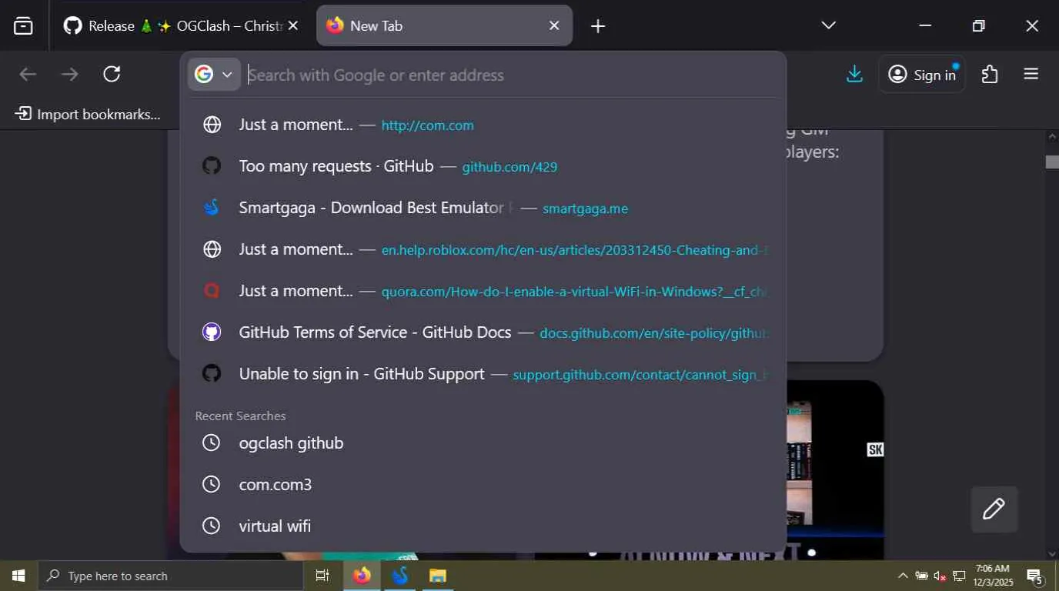Click the Firefox taskbar icon
Image resolution: width=1059 pixels, height=591 pixels.
pyautogui.click(x=362, y=576)
